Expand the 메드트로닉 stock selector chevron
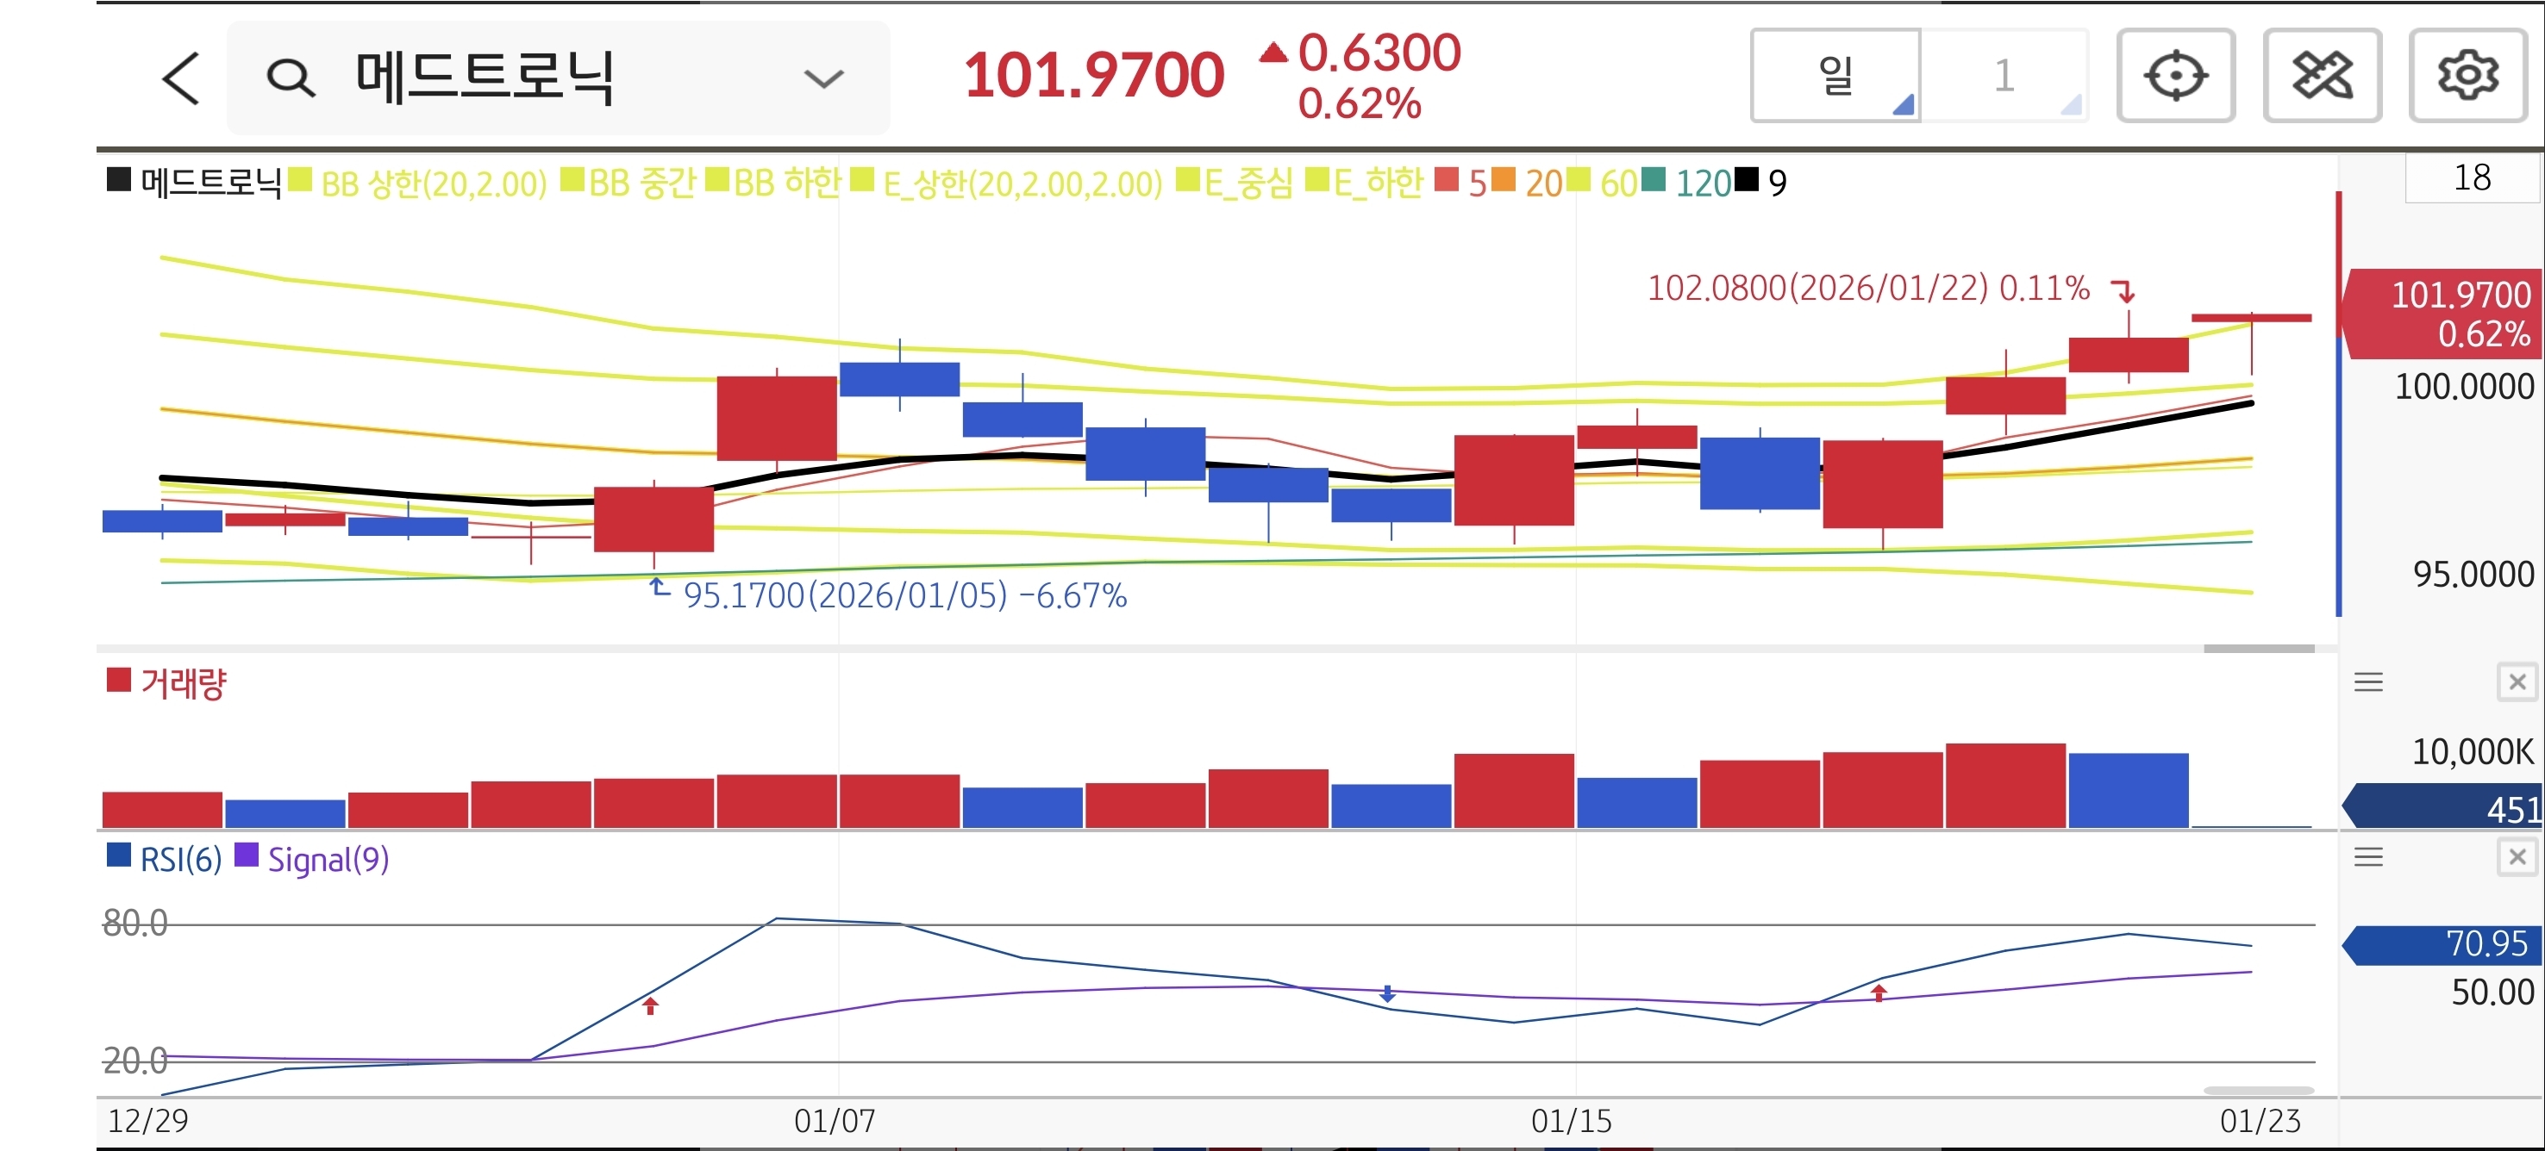Screen dimensions: 2545x1151 823,78
